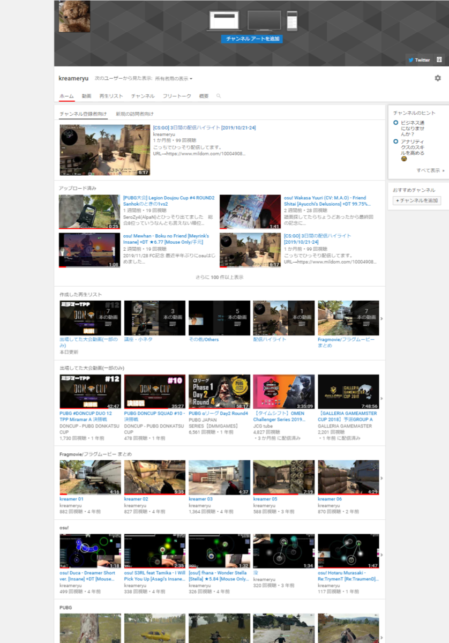Switch to ホーム tab
The width and height of the screenshot is (449, 643).
pyautogui.click(x=66, y=96)
